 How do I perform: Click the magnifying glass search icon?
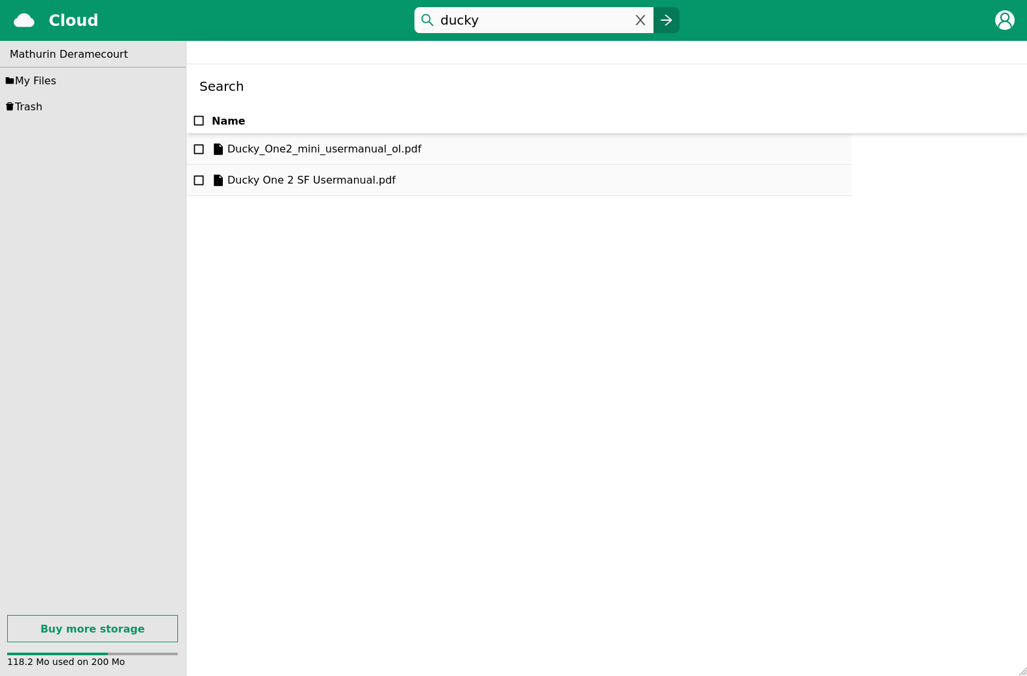(427, 20)
